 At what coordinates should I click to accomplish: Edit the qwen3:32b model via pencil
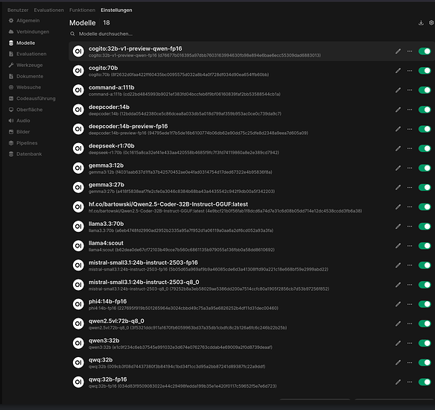(x=398, y=344)
